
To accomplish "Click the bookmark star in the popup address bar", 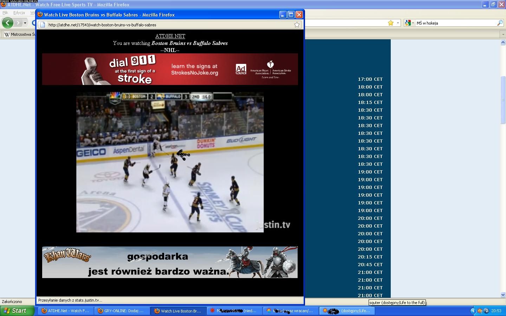I will point(297,25).
